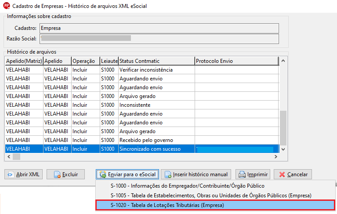
Task: Click Inserir histórico manual
Action: click(x=196, y=174)
